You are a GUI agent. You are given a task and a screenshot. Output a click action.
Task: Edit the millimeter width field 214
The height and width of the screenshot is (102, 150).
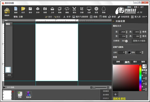tap(122, 36)
